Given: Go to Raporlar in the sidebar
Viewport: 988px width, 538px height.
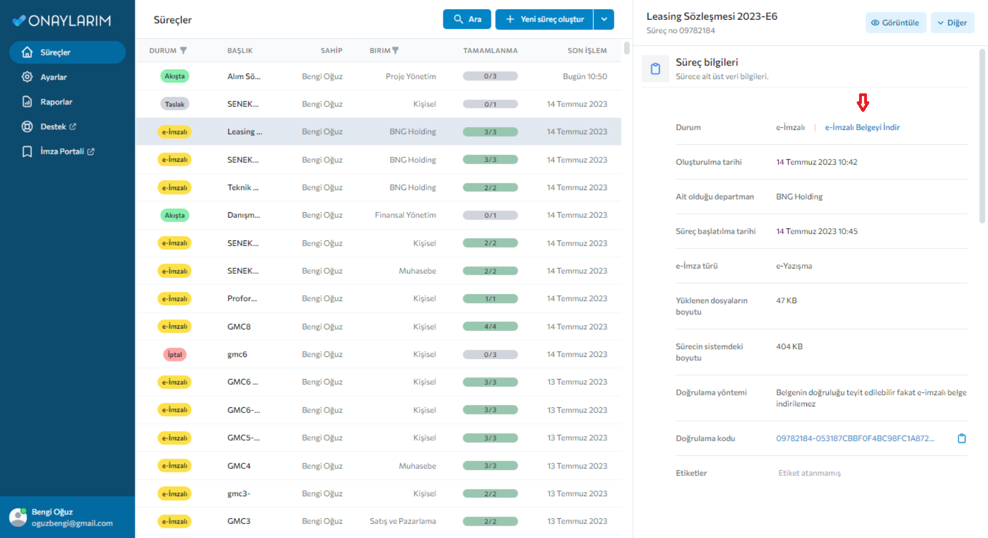Looking at the screenshot, I should pyautogui.click(x=56, y=102).
